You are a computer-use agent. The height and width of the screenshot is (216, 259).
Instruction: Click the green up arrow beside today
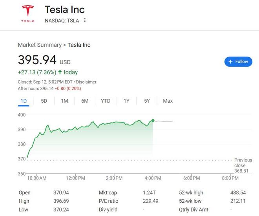pyautogui.click(x=60, y=72)
